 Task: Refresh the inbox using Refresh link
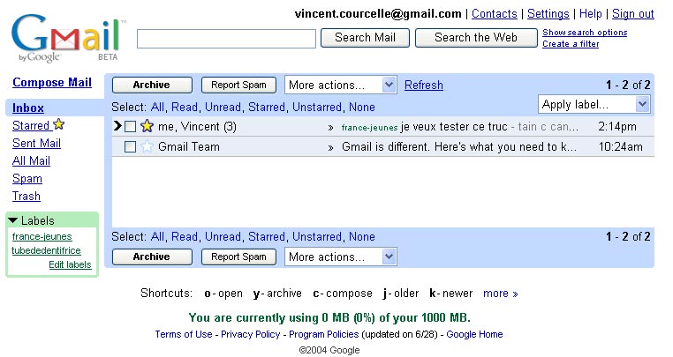[x=424, y=86]
